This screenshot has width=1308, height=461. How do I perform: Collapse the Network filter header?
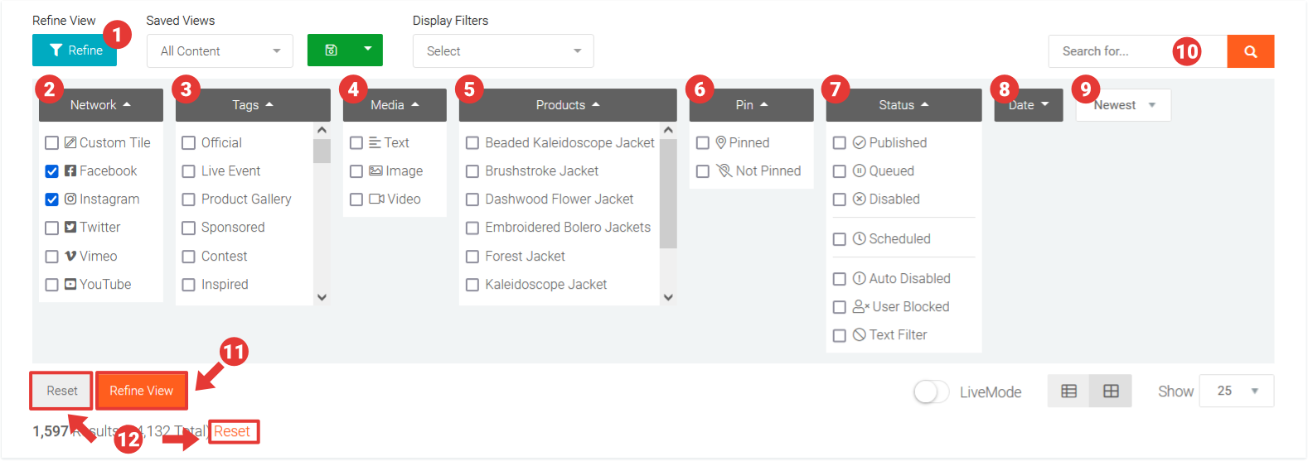(x=100, y=105)
